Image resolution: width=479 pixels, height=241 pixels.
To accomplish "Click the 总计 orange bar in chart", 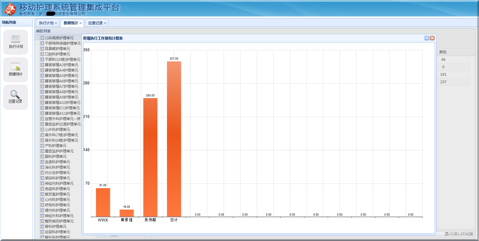I will coord(174,139).
